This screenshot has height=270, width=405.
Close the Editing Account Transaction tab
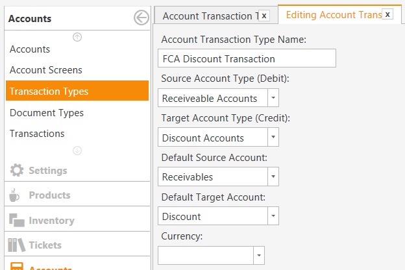point(387,14)
